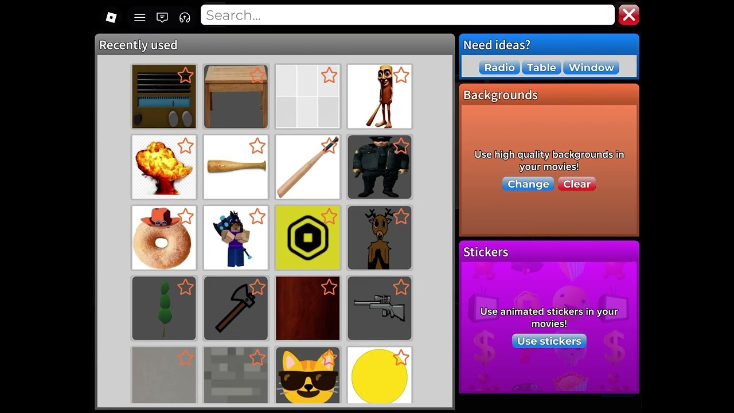Select the yellow Robux logo thumbnail
The width and height of the screenshot is (734, 413).
[x=308, y=237]
